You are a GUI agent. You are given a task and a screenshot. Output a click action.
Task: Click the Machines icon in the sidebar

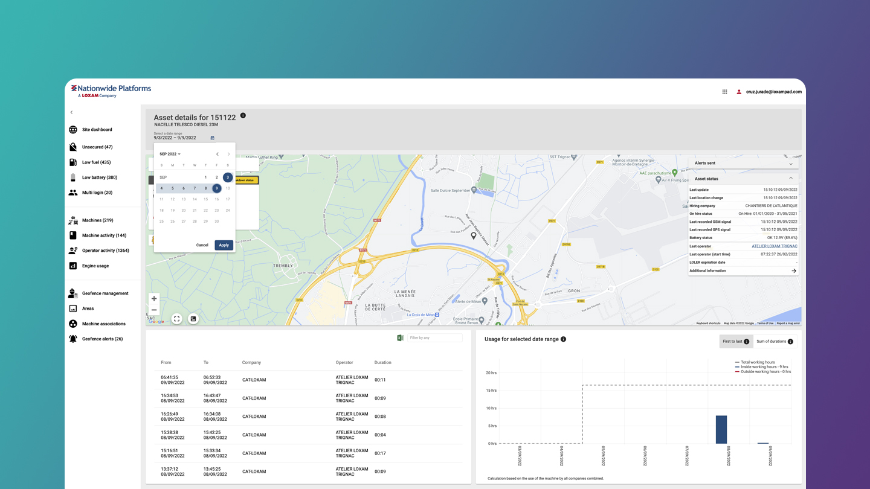tap(73, 220)
